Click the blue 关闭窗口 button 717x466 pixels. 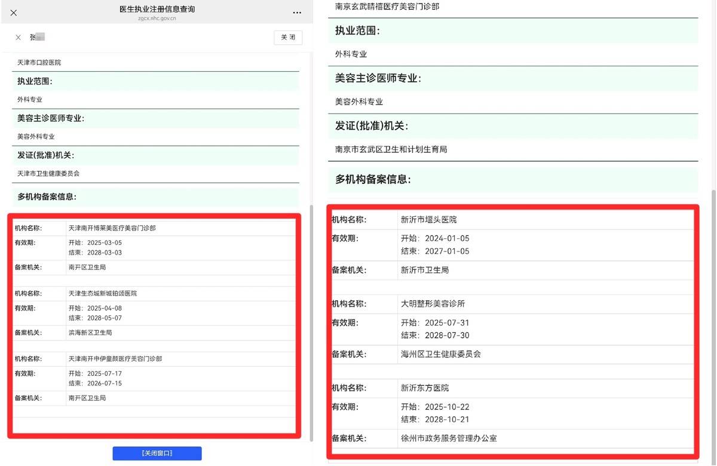(157, 453)
